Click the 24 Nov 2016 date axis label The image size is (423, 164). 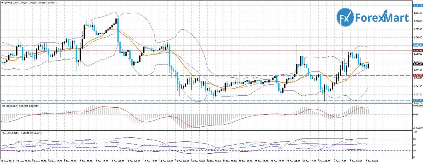click(x=7, y=161)
